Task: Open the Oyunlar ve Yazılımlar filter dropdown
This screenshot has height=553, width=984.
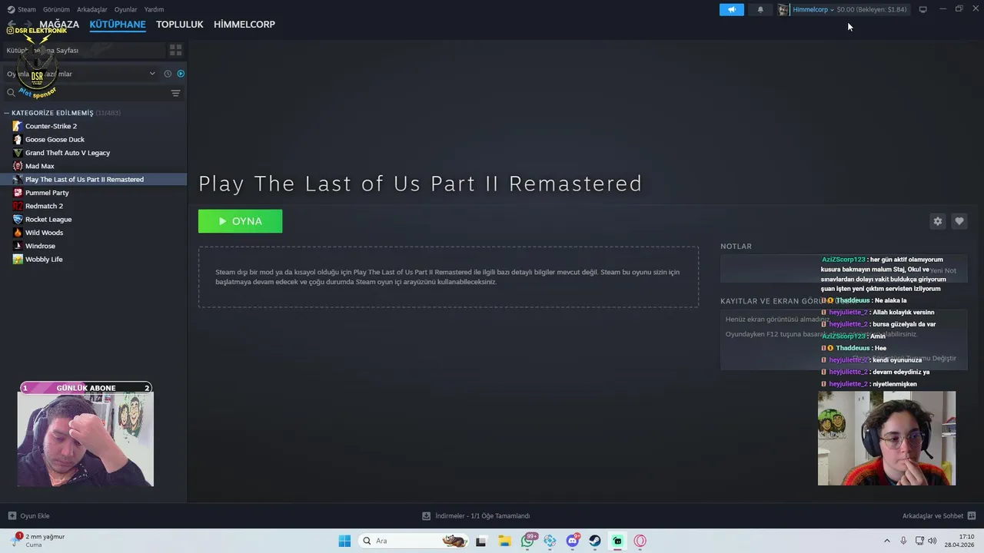Action: (80, 74)
